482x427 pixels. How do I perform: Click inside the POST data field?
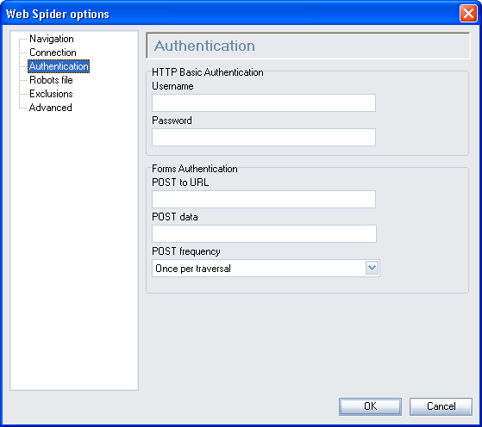[264, 233]
